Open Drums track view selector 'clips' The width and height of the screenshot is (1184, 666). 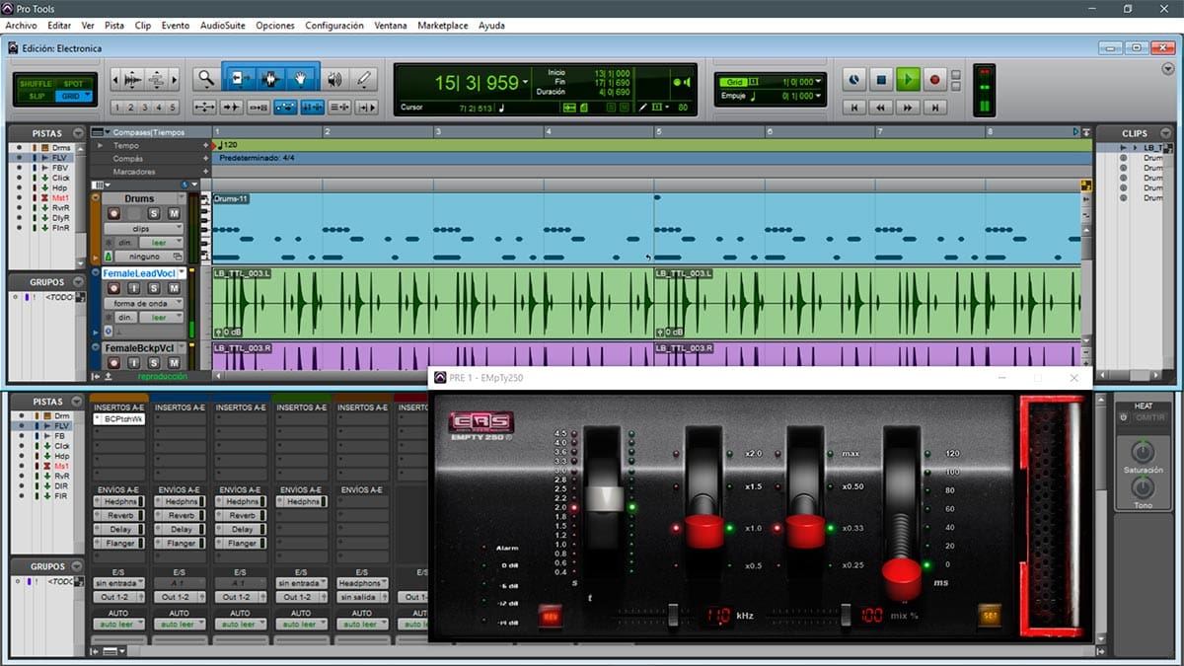(143, 228)
